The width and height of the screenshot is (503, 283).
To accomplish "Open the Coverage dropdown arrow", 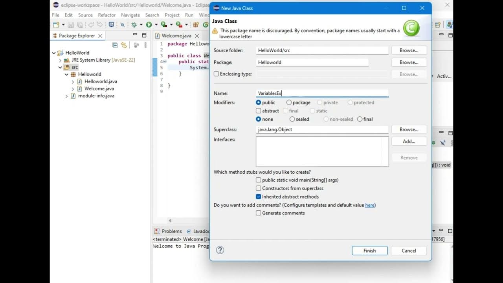I will [x=171, y=25].
